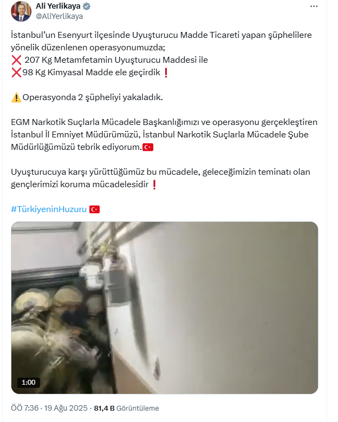Open the 81,4 B Görüntüleme view count

pyautogui.click(x=126, y=408)
